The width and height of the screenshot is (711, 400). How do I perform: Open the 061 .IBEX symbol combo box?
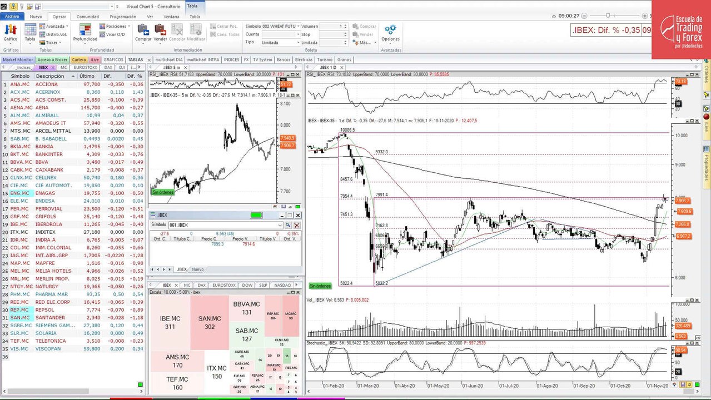tap(225, 225)
